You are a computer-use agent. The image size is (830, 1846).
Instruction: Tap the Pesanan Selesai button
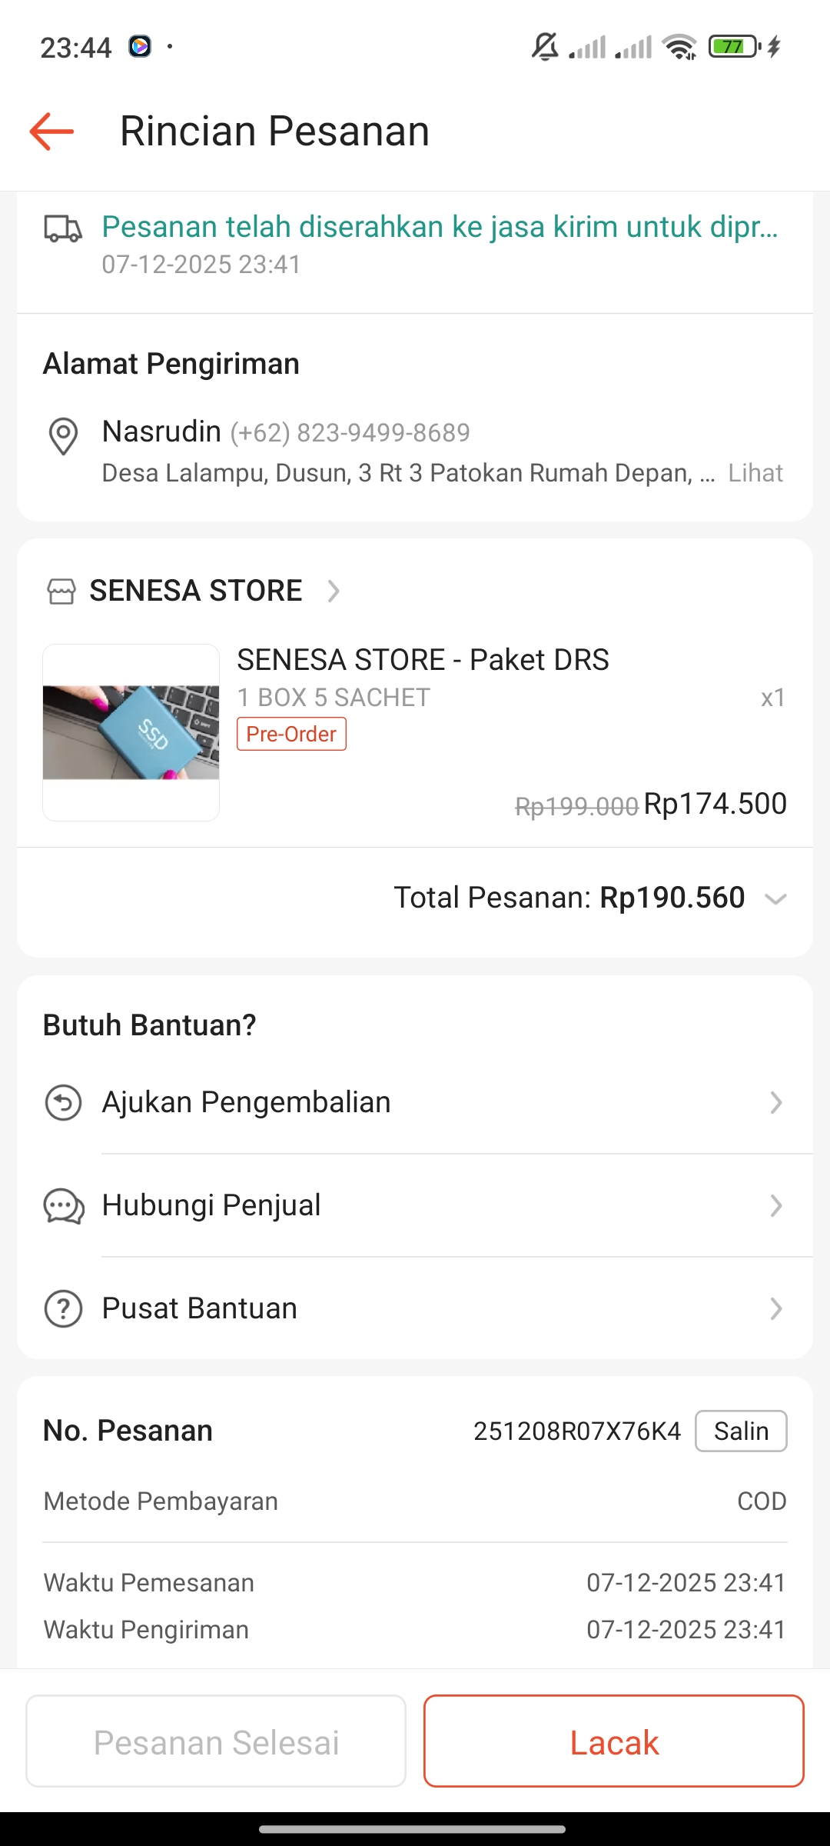point(216,1741)
